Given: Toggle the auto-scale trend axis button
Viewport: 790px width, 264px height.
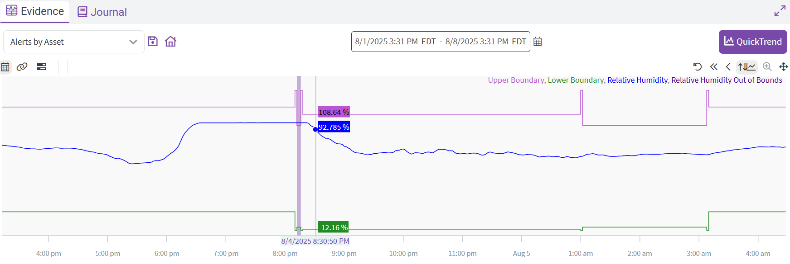Looking at the screenshot, I should pyautogui.click(x=746, y=67).
